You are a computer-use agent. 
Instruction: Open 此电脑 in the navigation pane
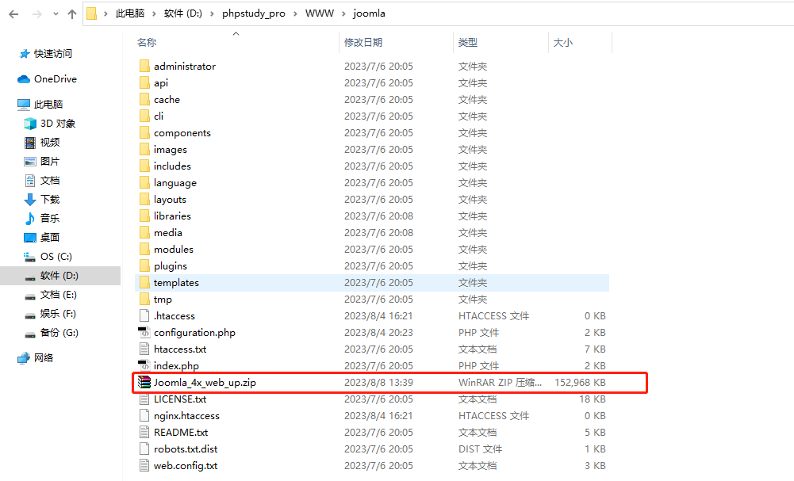48,105
